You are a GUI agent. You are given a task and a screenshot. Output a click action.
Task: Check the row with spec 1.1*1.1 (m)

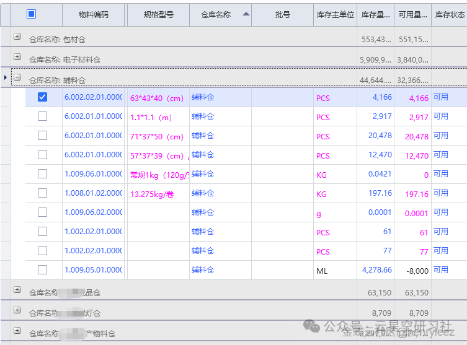tap(42, 116)
